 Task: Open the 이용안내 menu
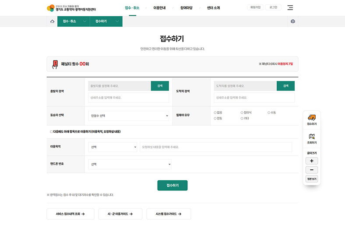(159, 8)
